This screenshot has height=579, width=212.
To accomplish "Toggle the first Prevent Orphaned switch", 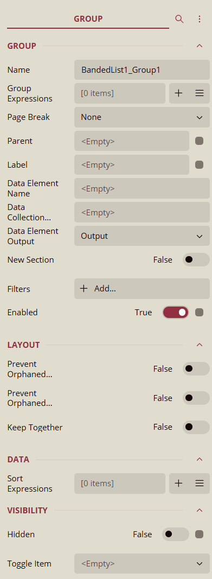I will 196,368.
